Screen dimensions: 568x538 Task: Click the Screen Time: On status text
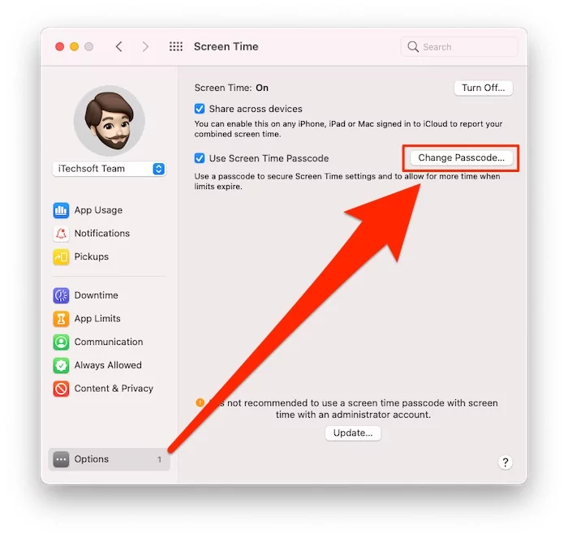point(231,88)
